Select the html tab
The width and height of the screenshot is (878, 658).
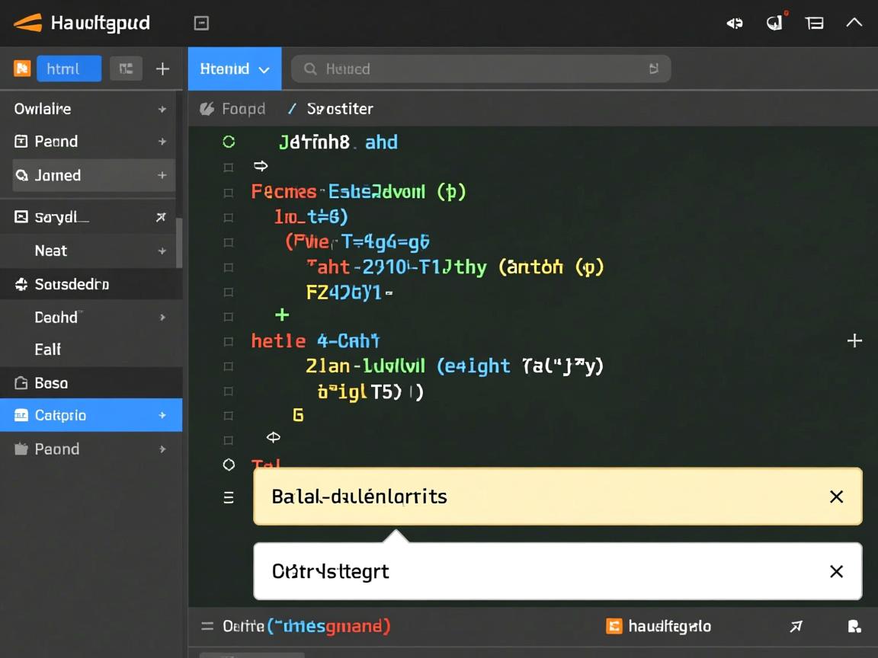click(x=68, y=69)
